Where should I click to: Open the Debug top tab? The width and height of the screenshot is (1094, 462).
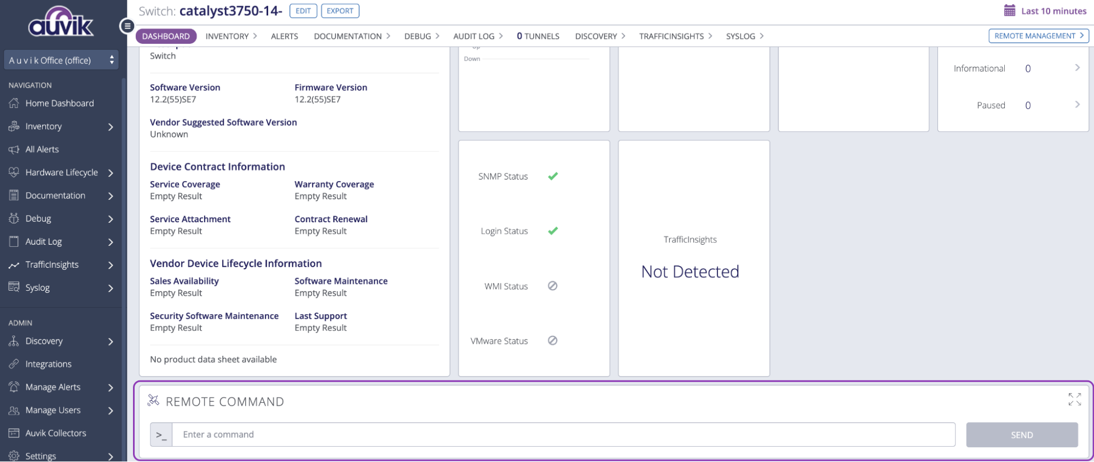(x=421, y=36)
